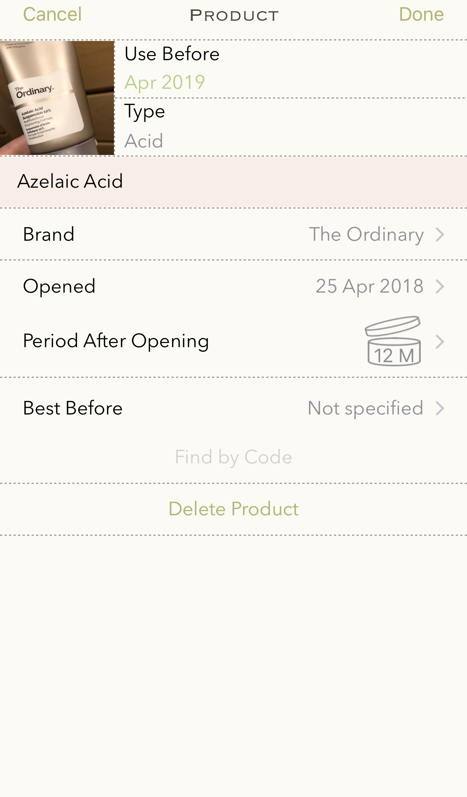Open the Best Before chevron
467x797 pixels.
(x=440, y=408)
